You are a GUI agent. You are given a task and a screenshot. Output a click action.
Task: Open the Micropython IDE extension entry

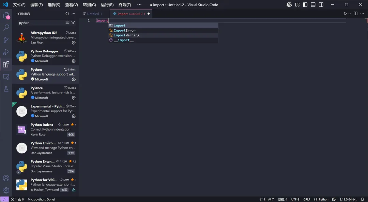[x=46, y=38]
